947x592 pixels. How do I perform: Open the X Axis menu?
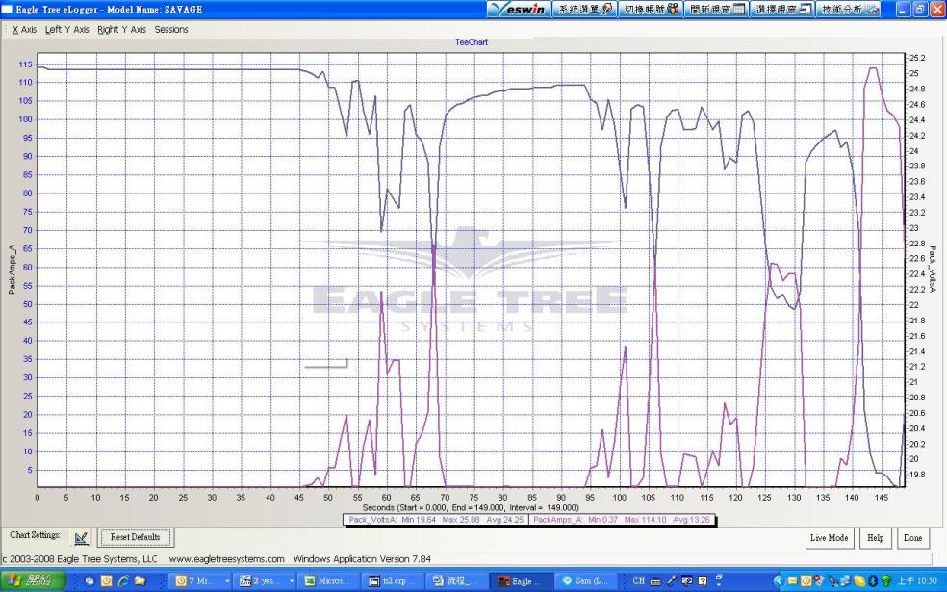[24, 29]
